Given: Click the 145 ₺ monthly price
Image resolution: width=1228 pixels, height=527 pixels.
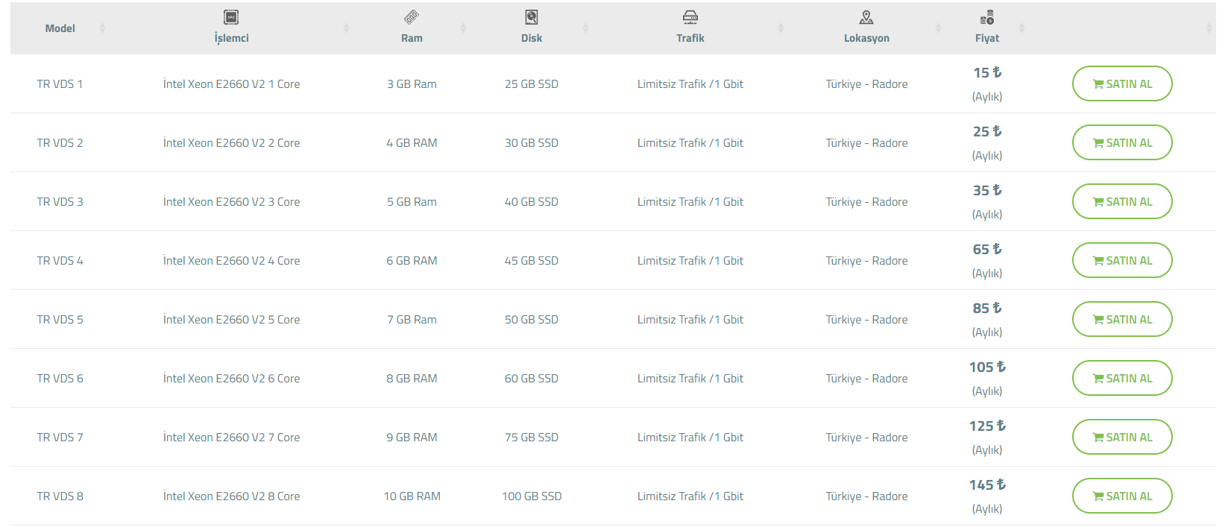Looking at the screenshot, I should (x=987, y=485).
